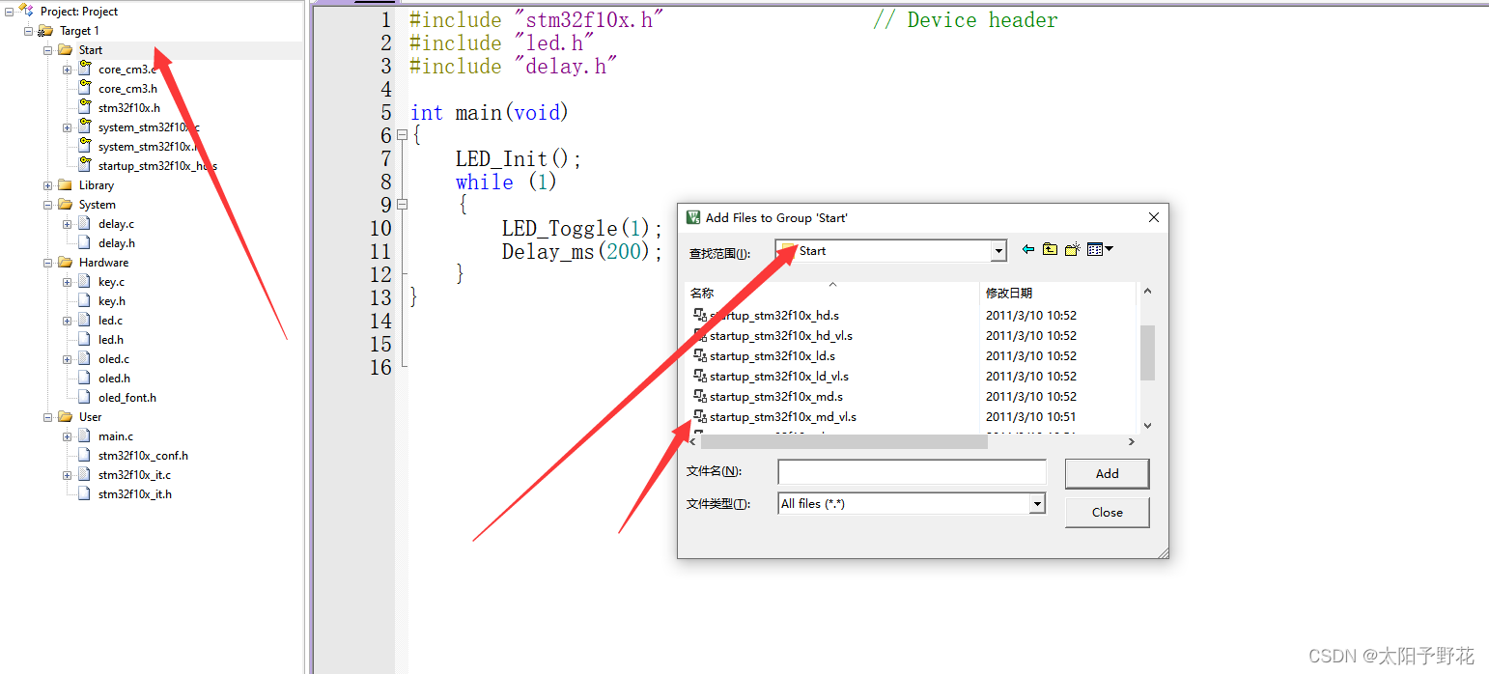Viewport: 1489px width, 674px height.
Task: Click the Close button in Add Files dialog
Action: point(1107,512)
